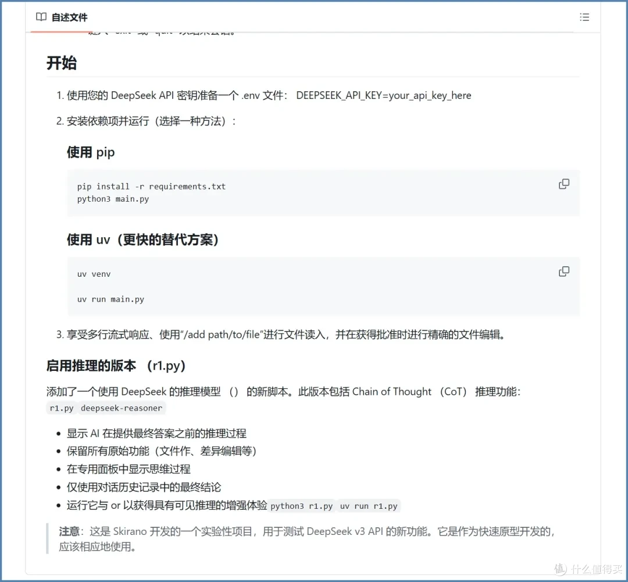Click bullet 在专用面板中显示思维过程

click(129, 469)
